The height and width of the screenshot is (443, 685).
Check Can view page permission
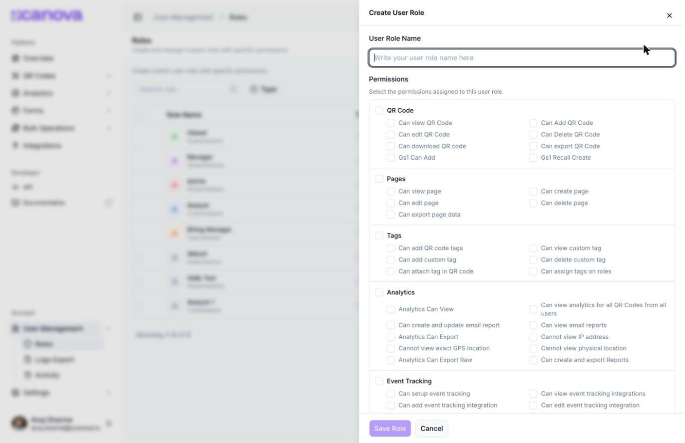point(390,191)
